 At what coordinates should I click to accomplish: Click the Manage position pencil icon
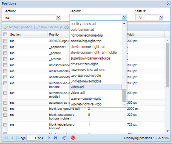coord(6,27)
